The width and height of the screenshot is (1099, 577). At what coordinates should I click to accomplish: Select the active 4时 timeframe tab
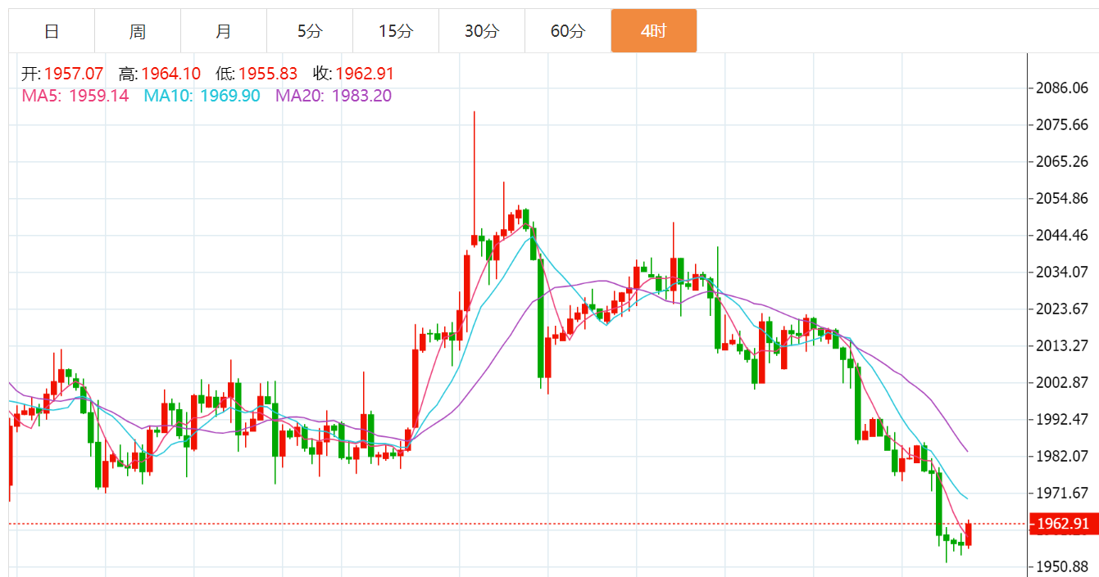click(x=654, y=31)
